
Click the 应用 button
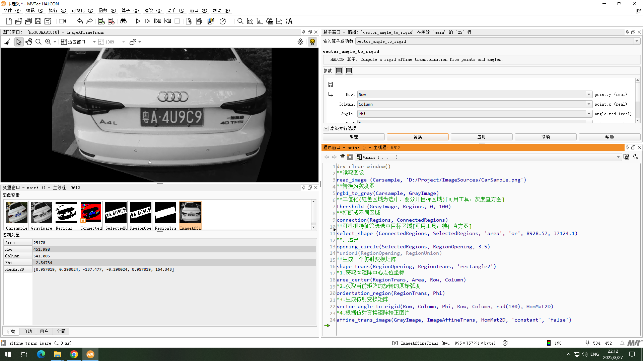[x=481, y=137]
